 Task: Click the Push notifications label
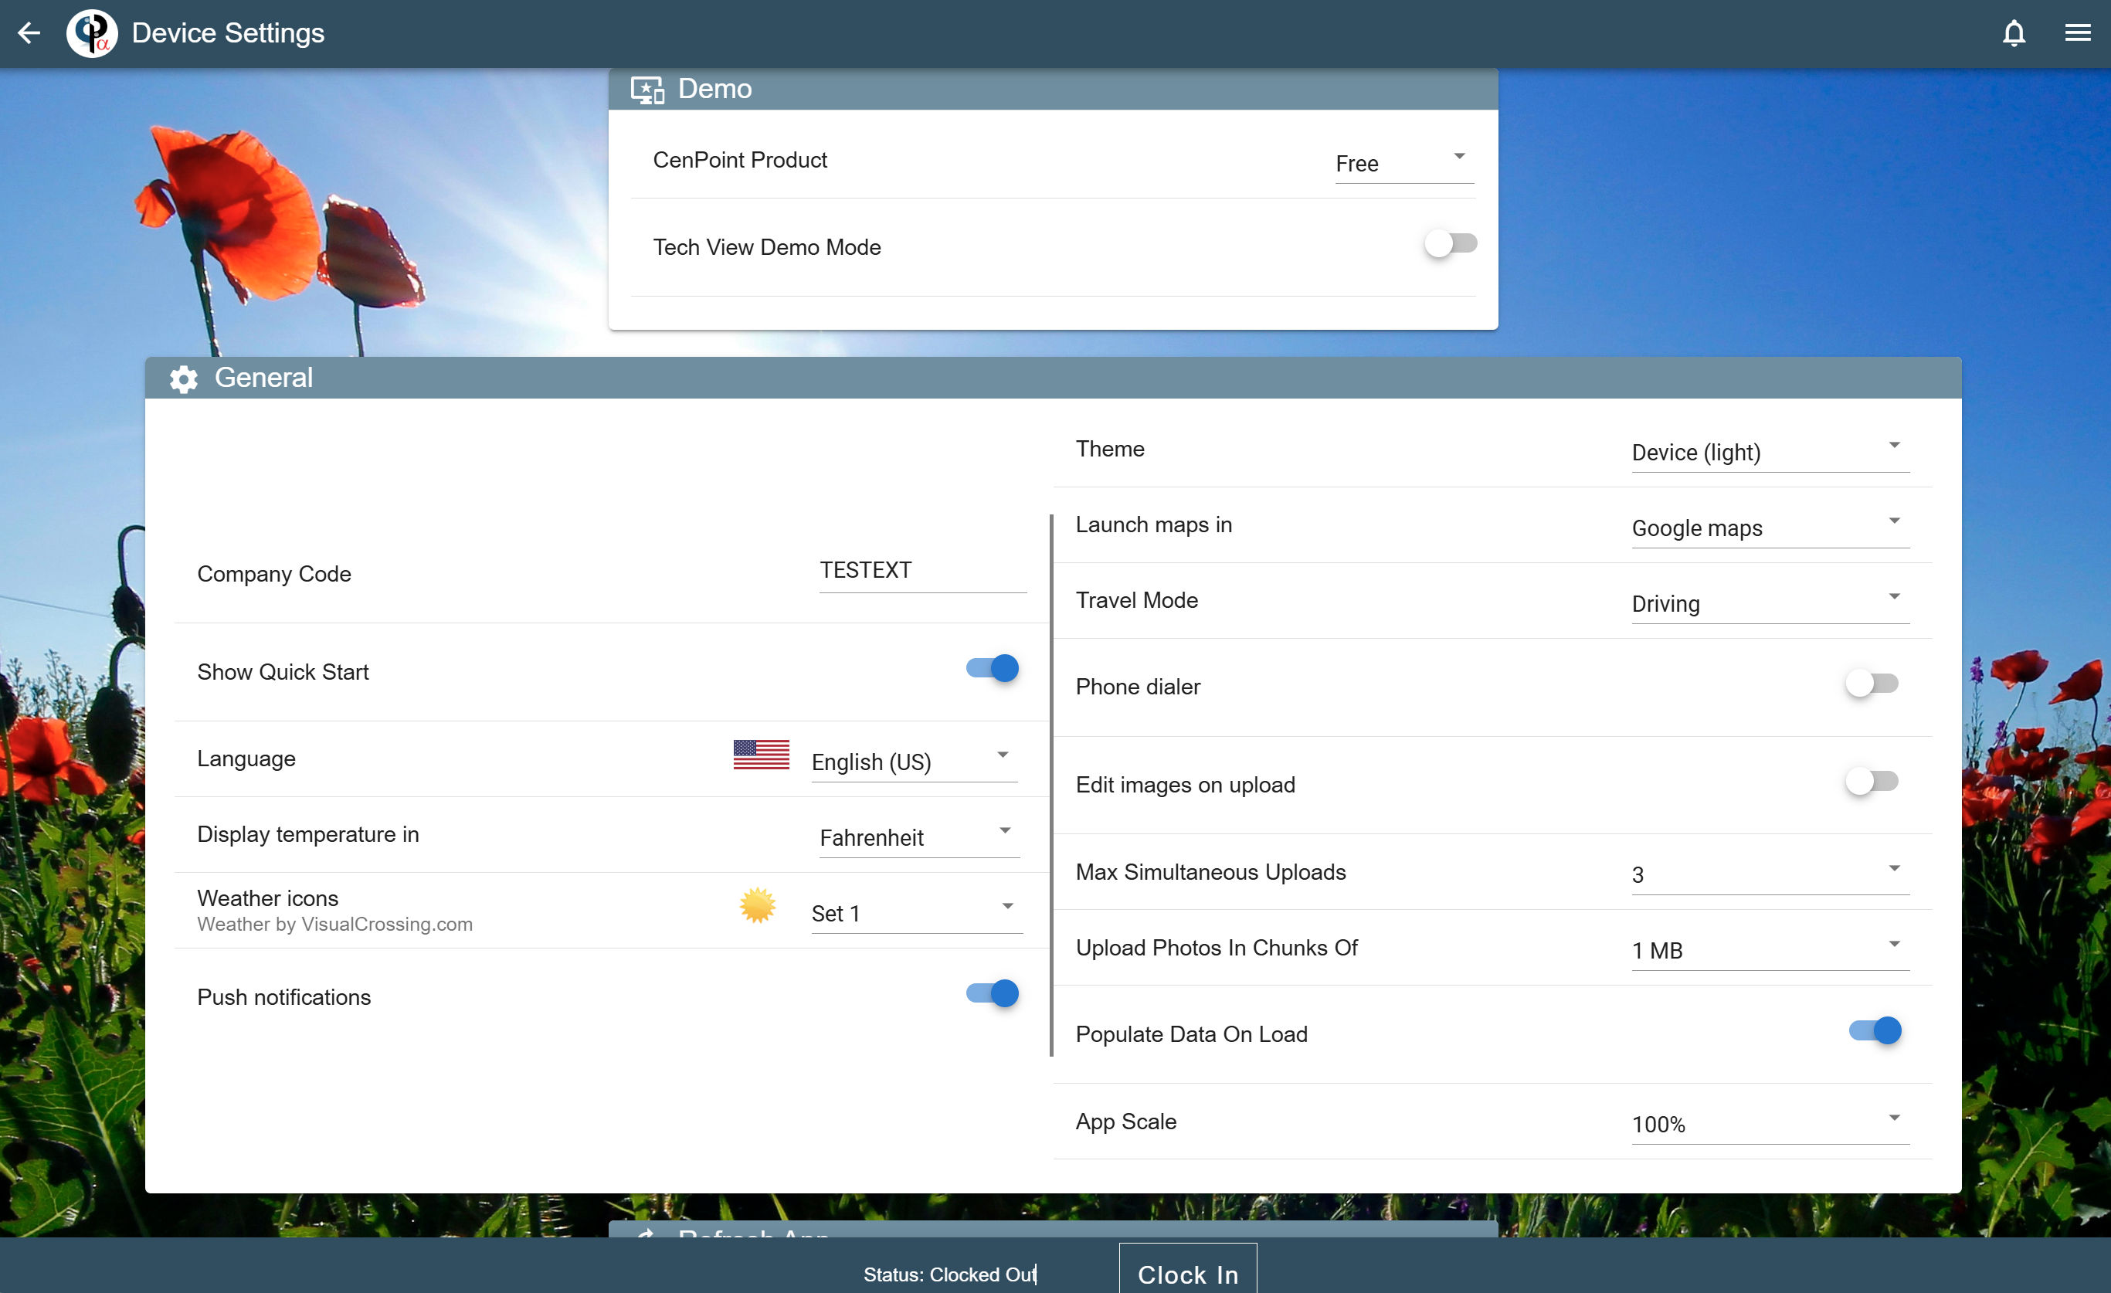pos(283,997)
